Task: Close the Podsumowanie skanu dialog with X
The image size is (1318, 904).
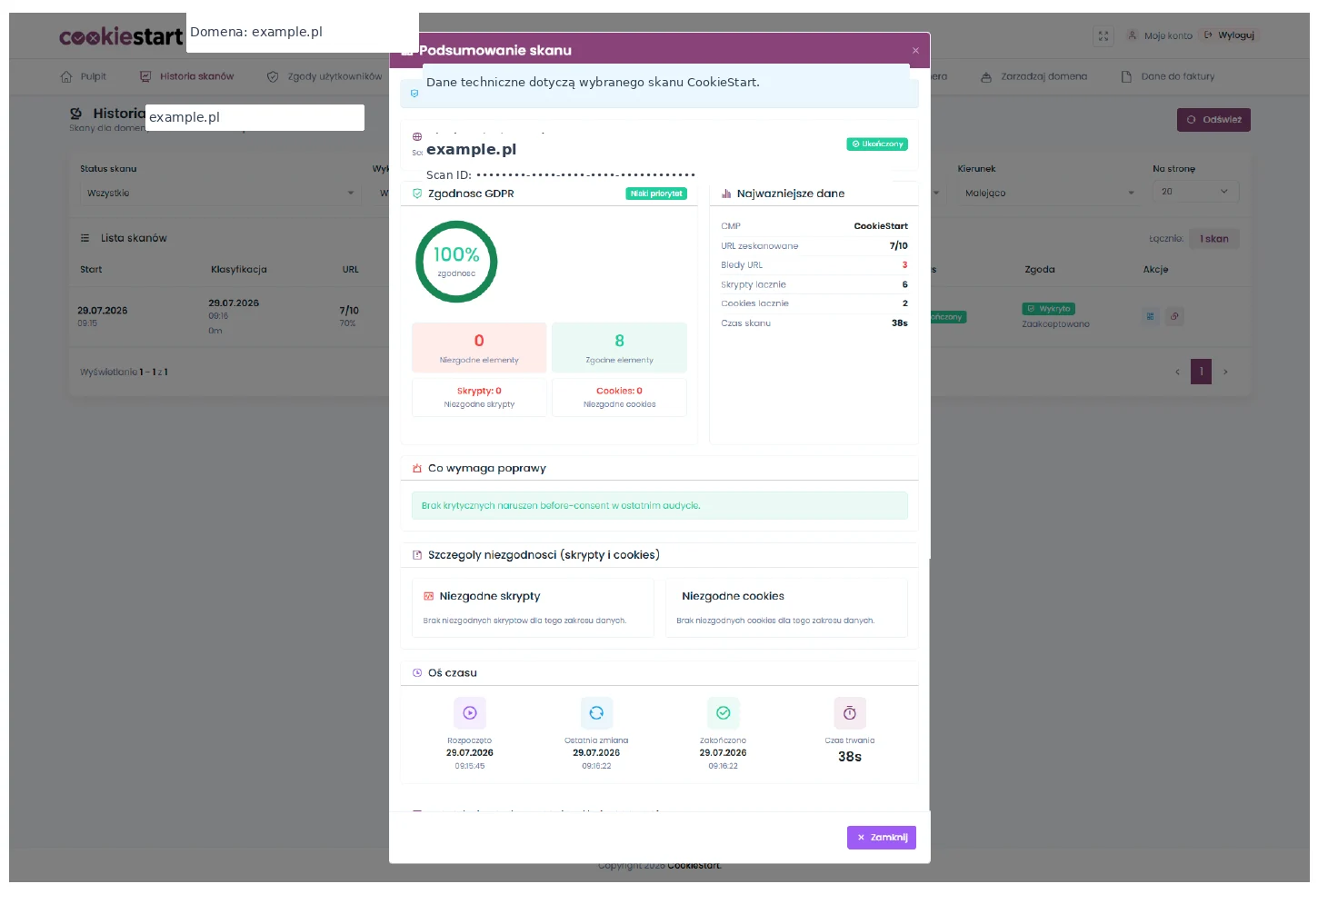Action: pos(915,51)
